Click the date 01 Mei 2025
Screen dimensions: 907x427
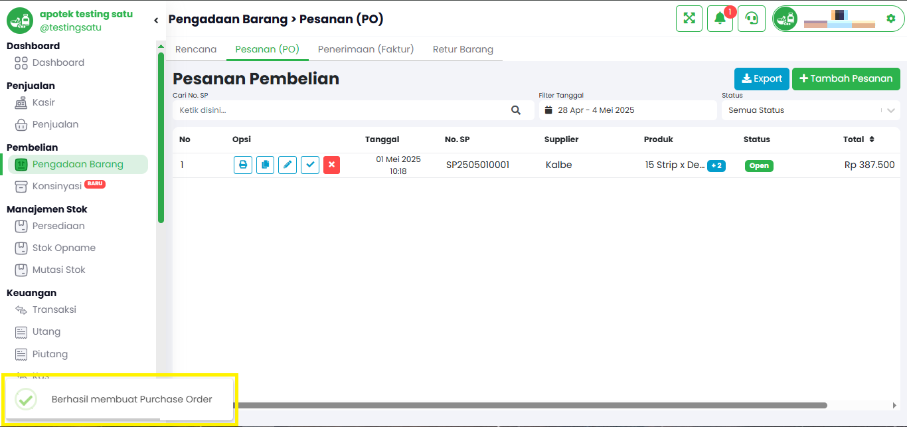point(398,159)
